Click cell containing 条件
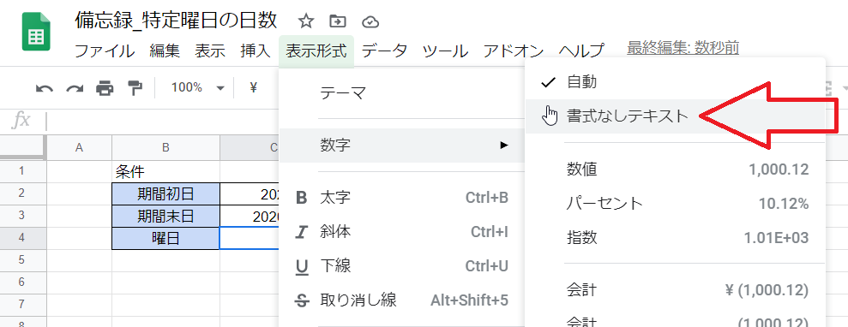The image size is (848, 327). tap(166, 171)
